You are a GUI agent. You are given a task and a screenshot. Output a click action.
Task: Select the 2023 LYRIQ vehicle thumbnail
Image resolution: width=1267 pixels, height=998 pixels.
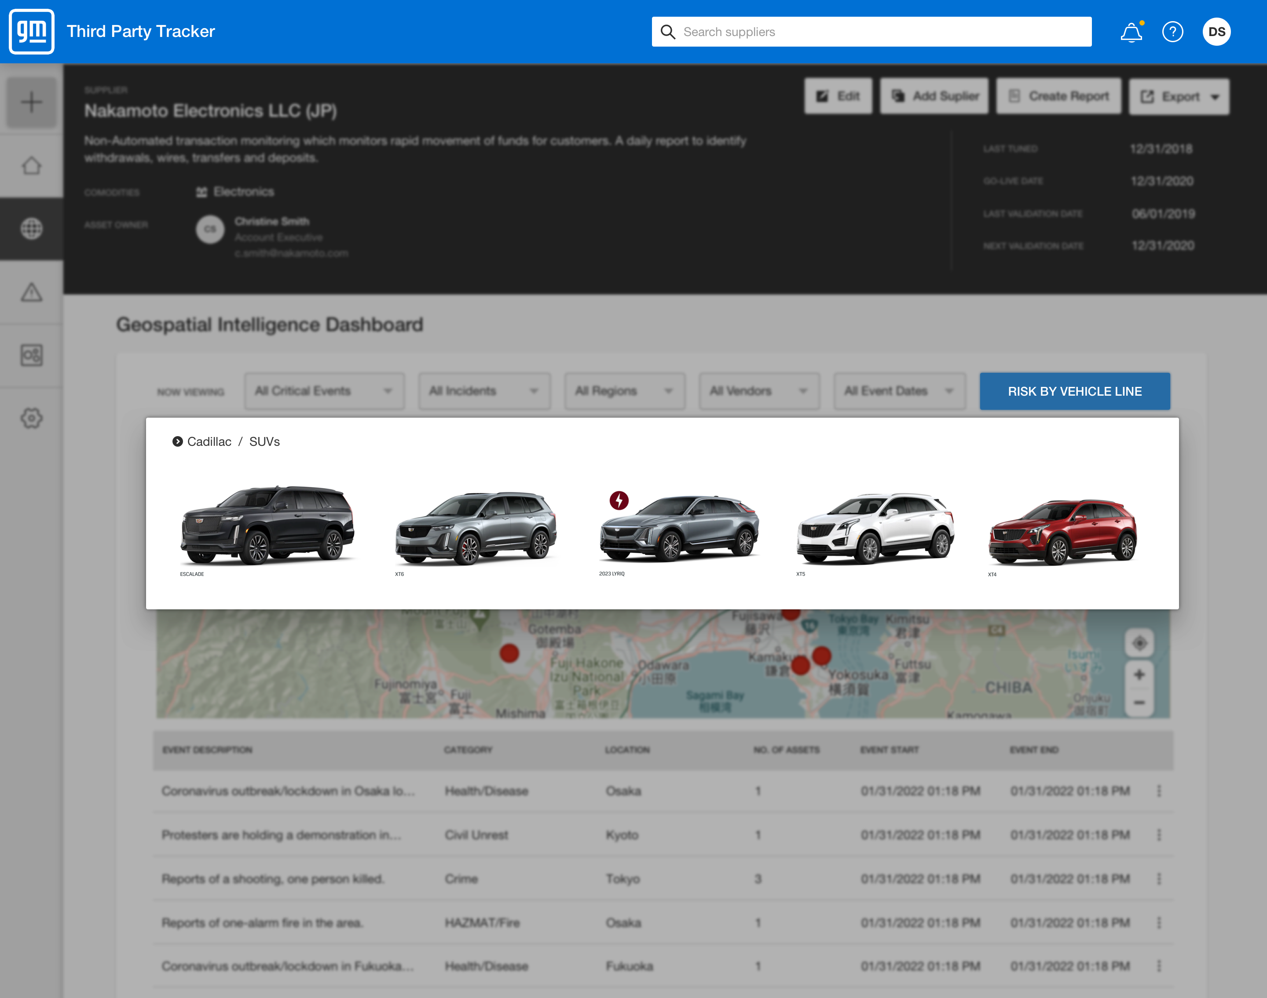[x=679, y=529]
